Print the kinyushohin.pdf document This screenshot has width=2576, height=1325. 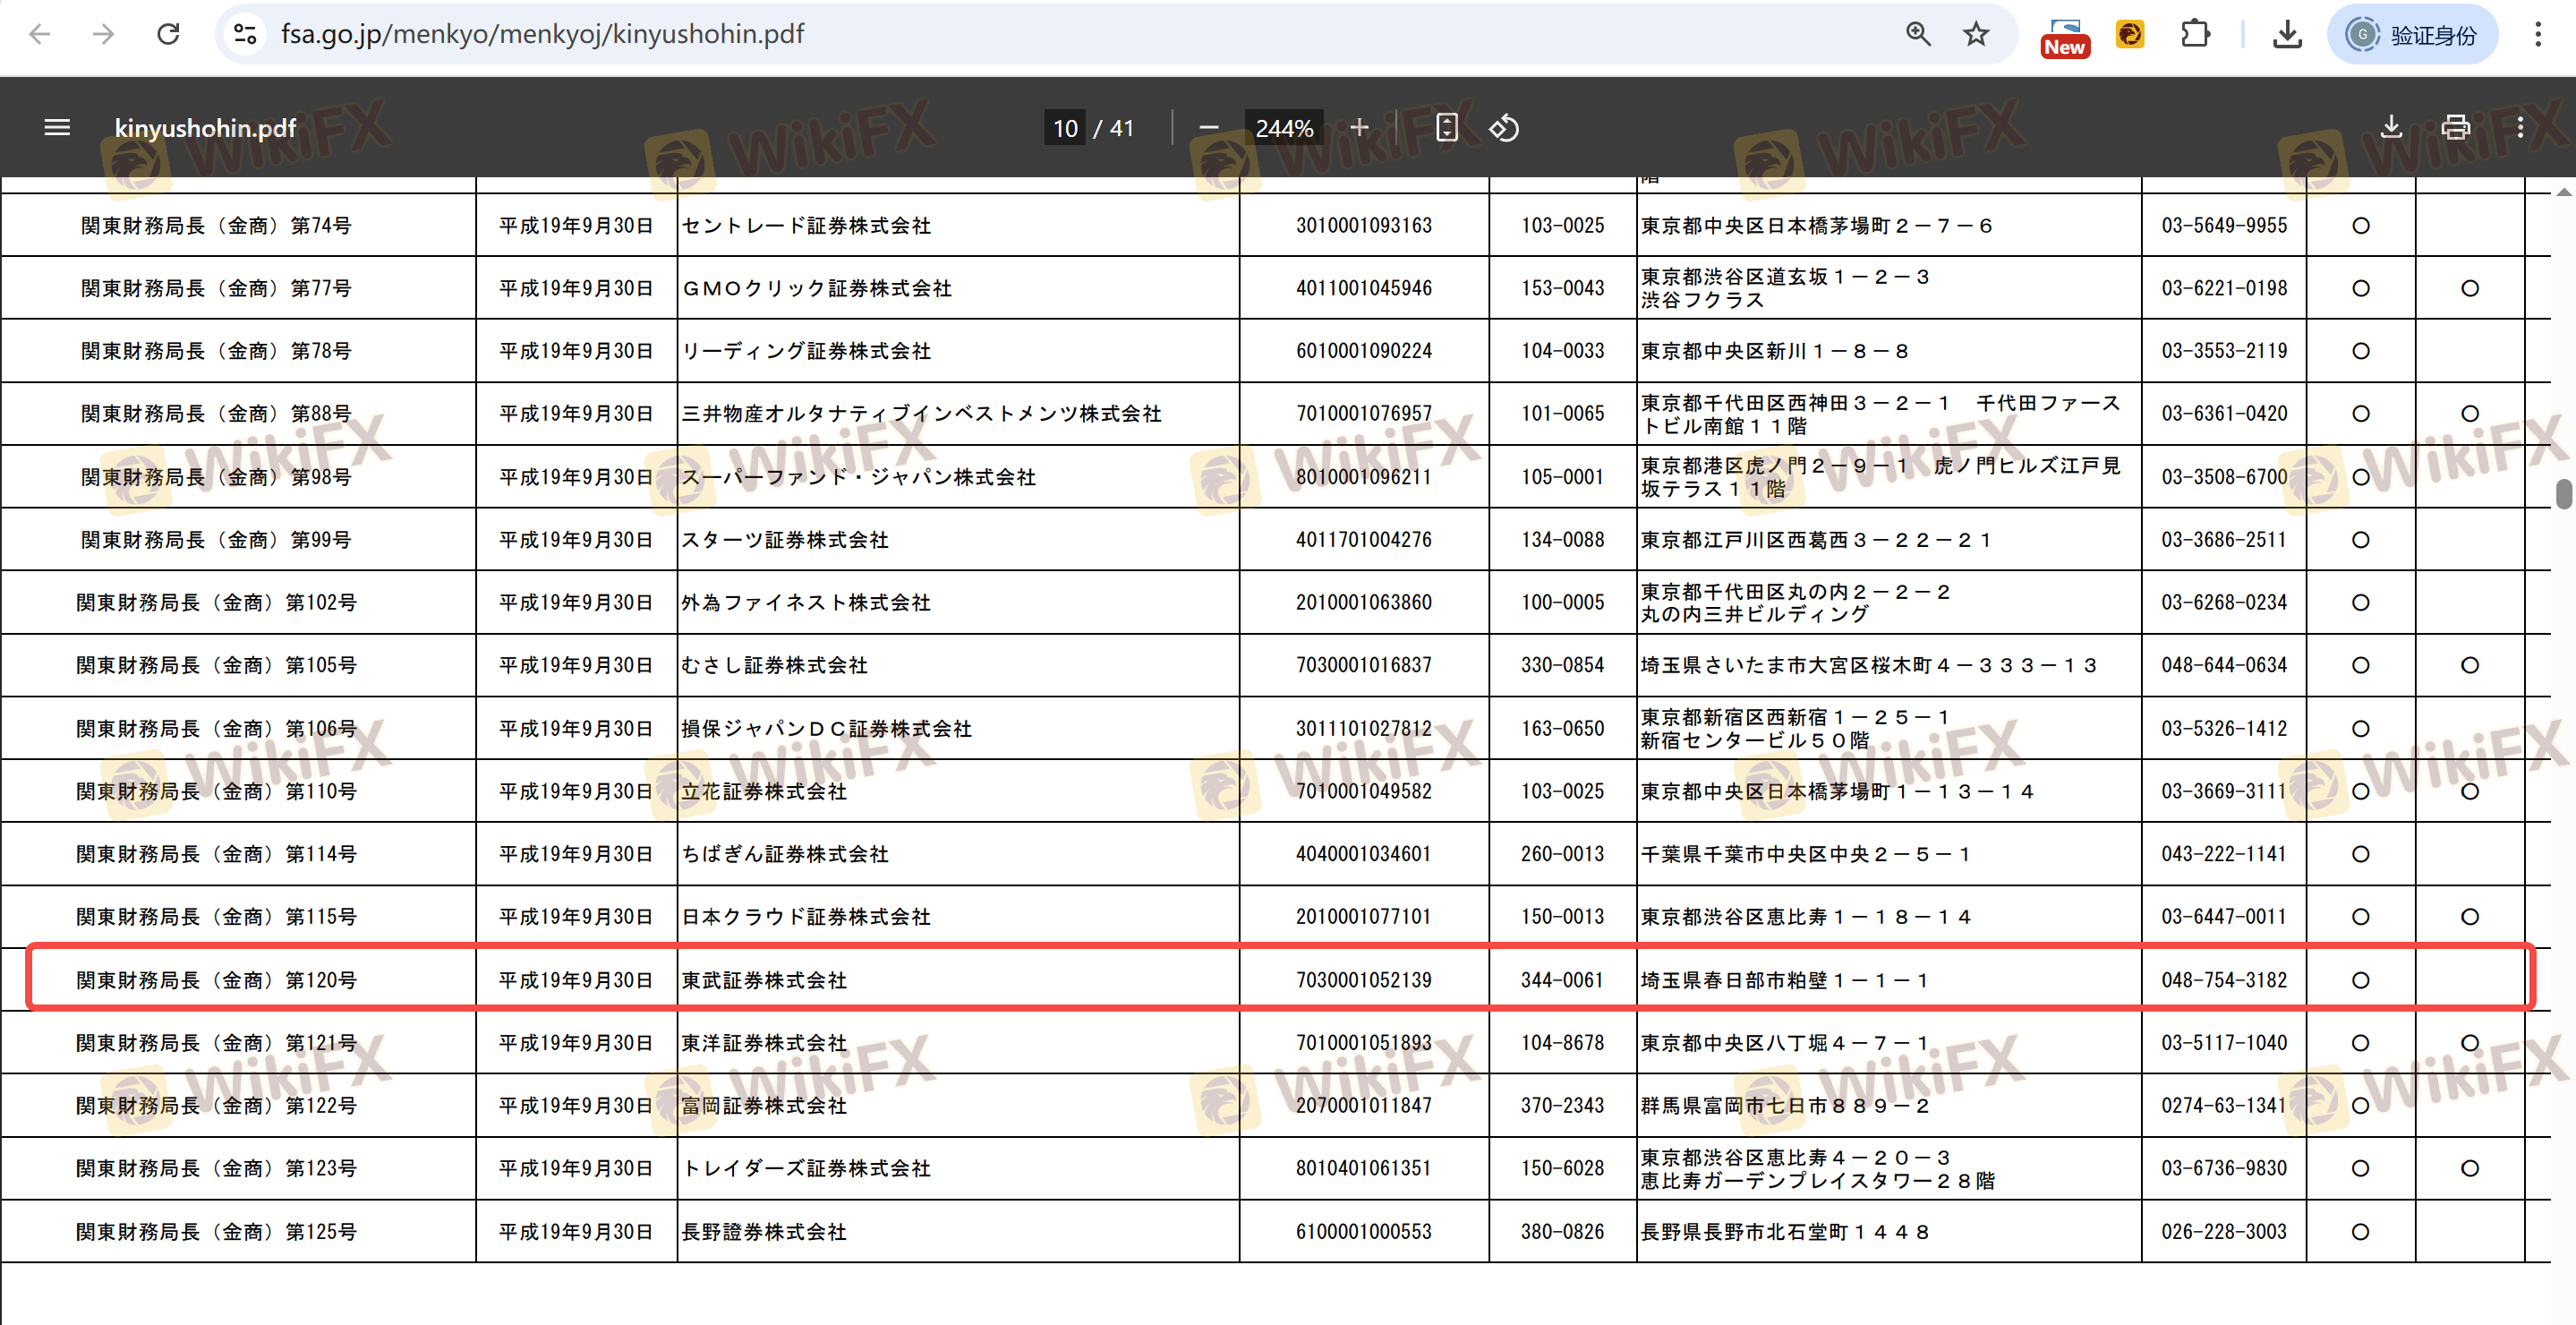2455,127
